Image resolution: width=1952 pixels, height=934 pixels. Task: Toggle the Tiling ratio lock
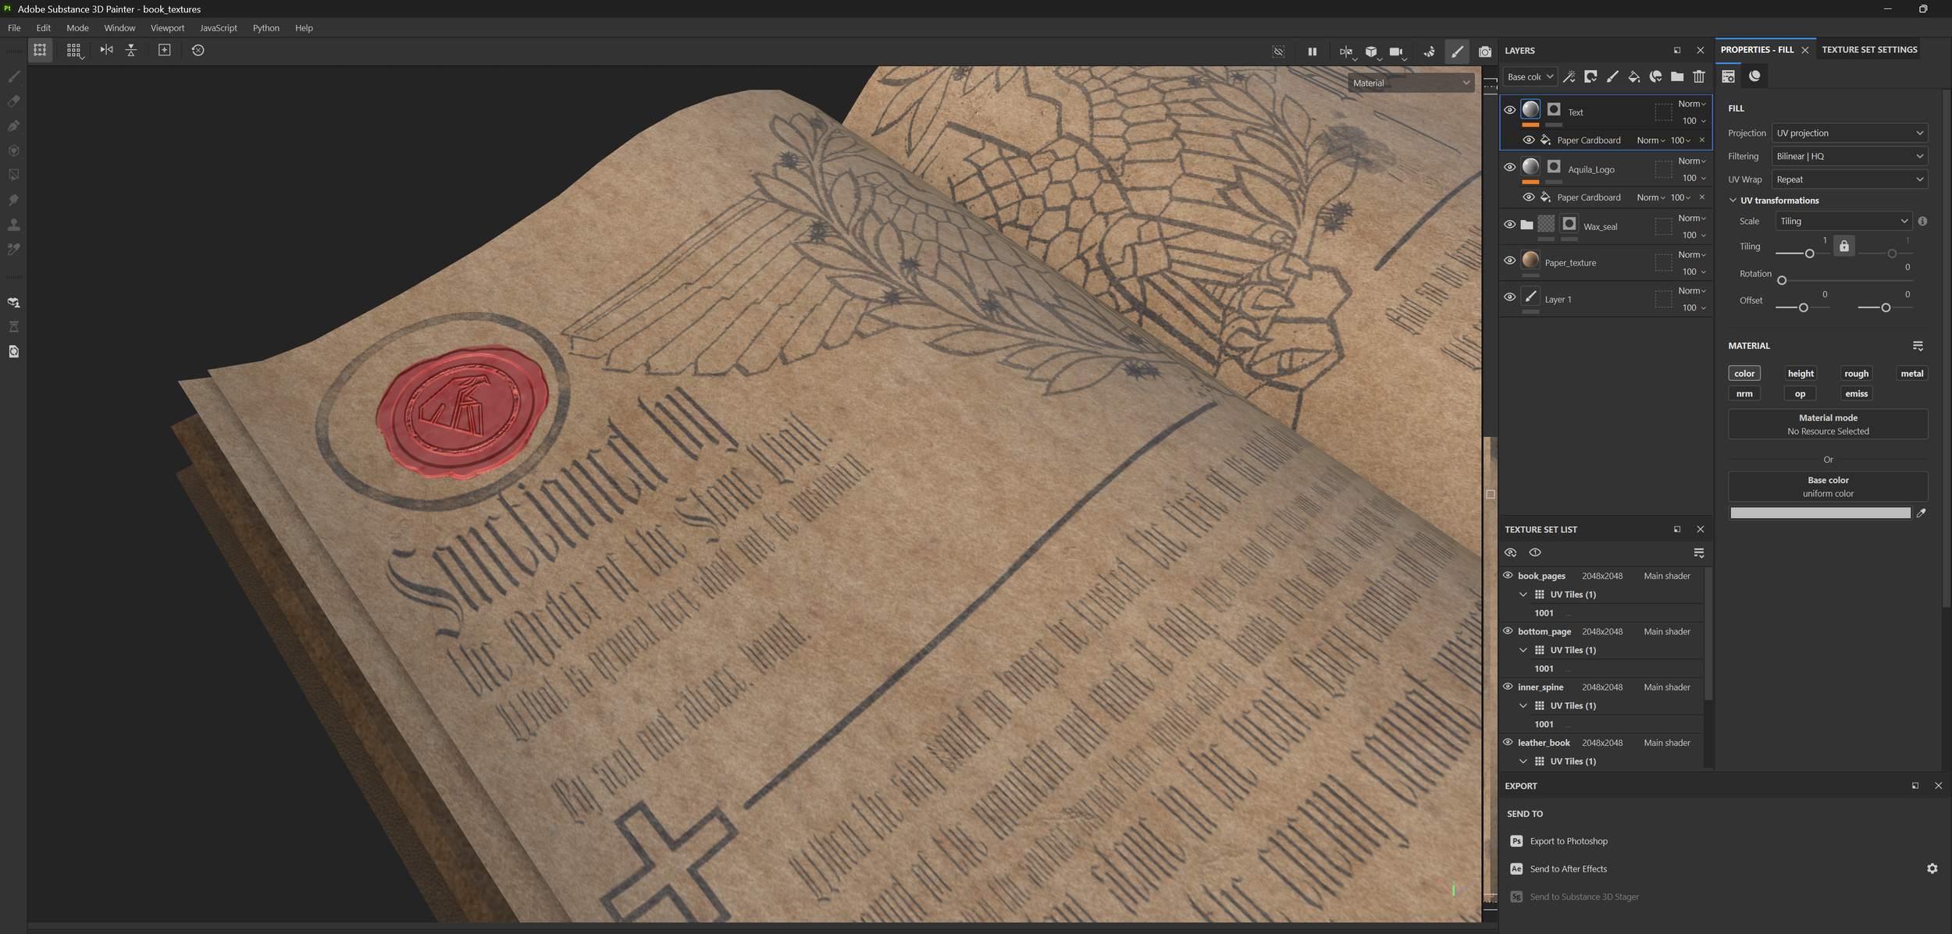click(1843, 247)
